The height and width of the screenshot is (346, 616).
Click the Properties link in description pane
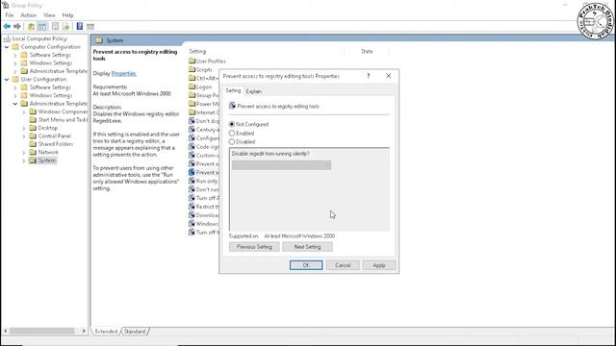click(x=124, y=73)
